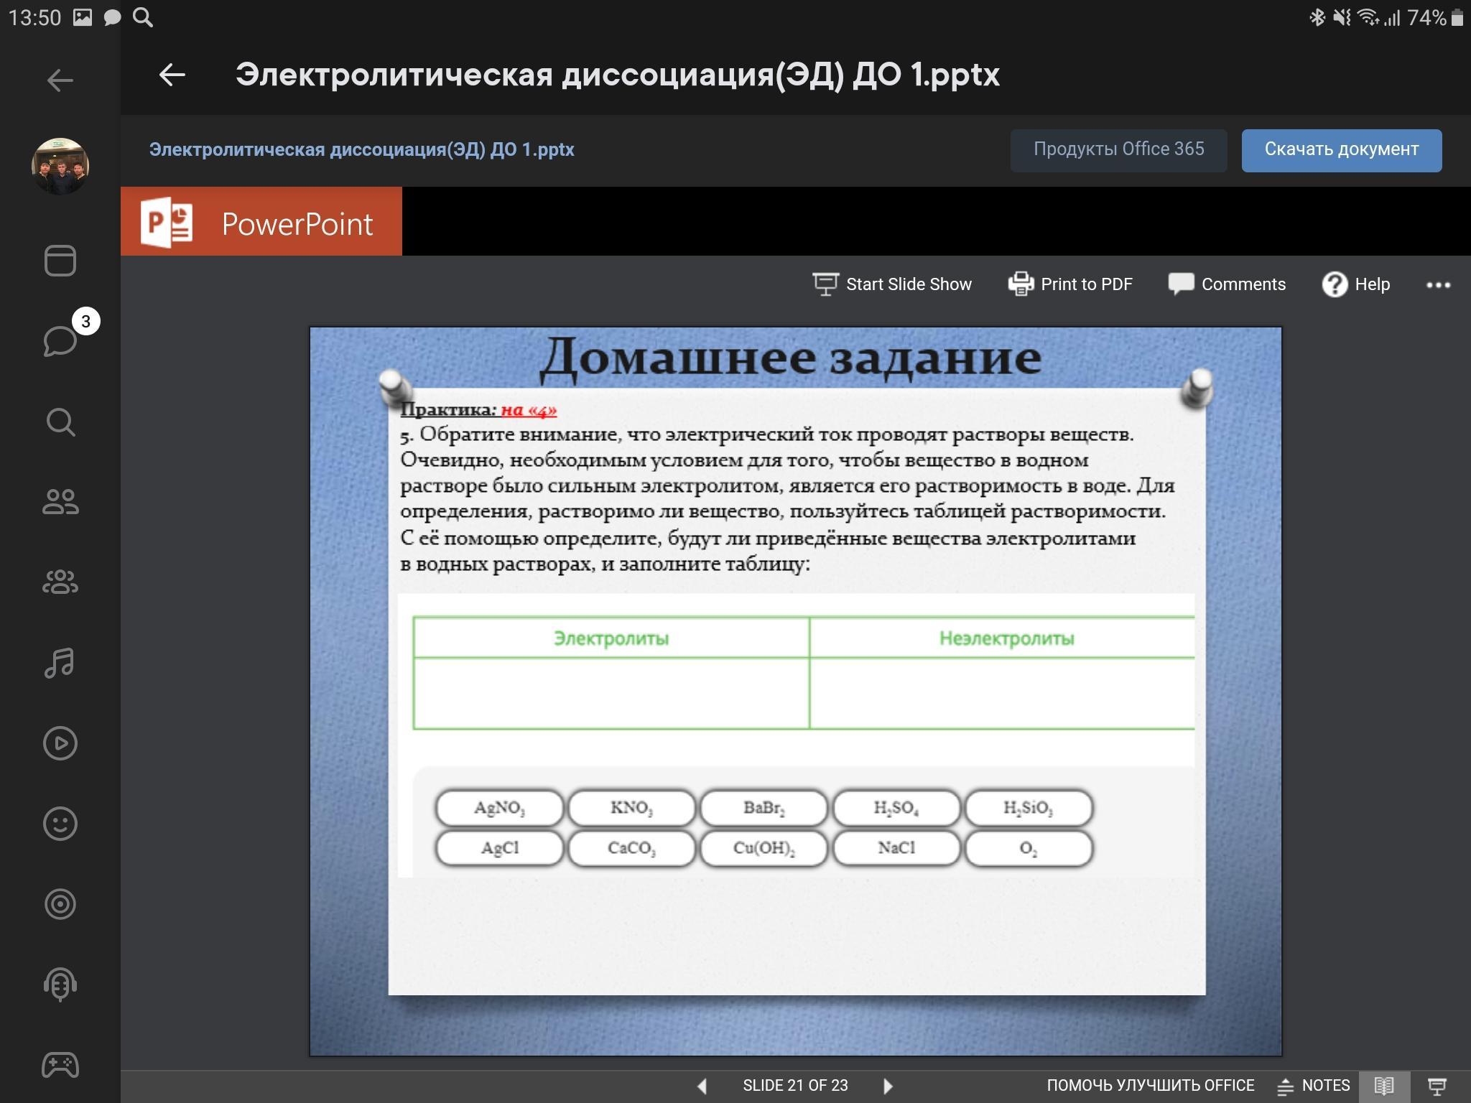
Task: Click Print to PDF
Action: pyautogui.click(x=1070, y=284)
